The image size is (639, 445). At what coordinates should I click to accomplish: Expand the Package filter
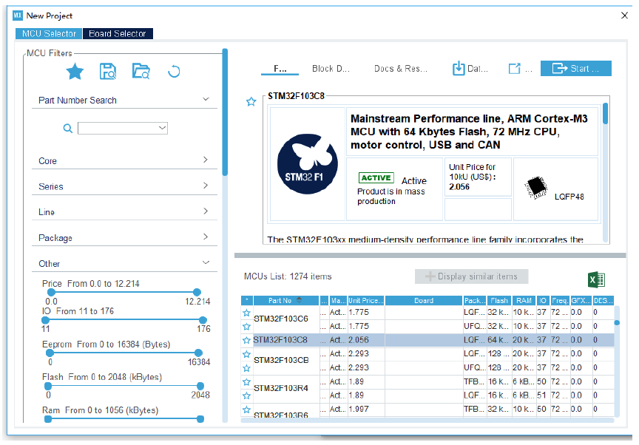pyautogui.click(x=206, y=237)
